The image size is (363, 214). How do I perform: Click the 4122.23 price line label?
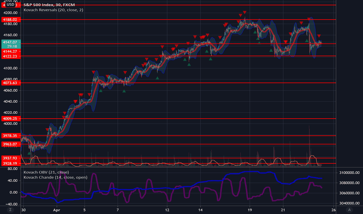point(11,56)
